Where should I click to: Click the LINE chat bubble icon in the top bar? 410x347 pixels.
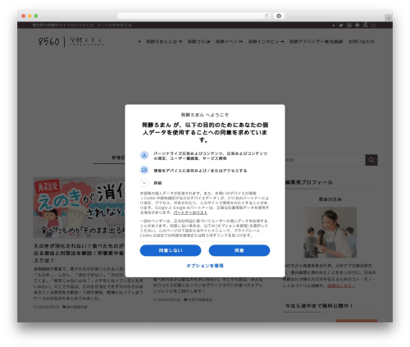(357, 25)
